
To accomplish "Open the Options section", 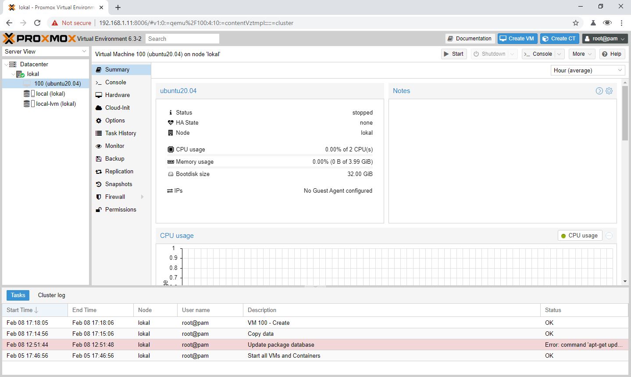I will [x=121, y=120].
